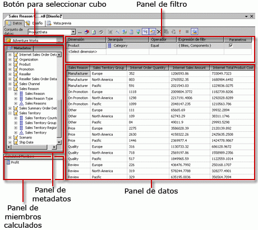Click the Adventure Works cube icon
The image size is (258, 230).
8,40
